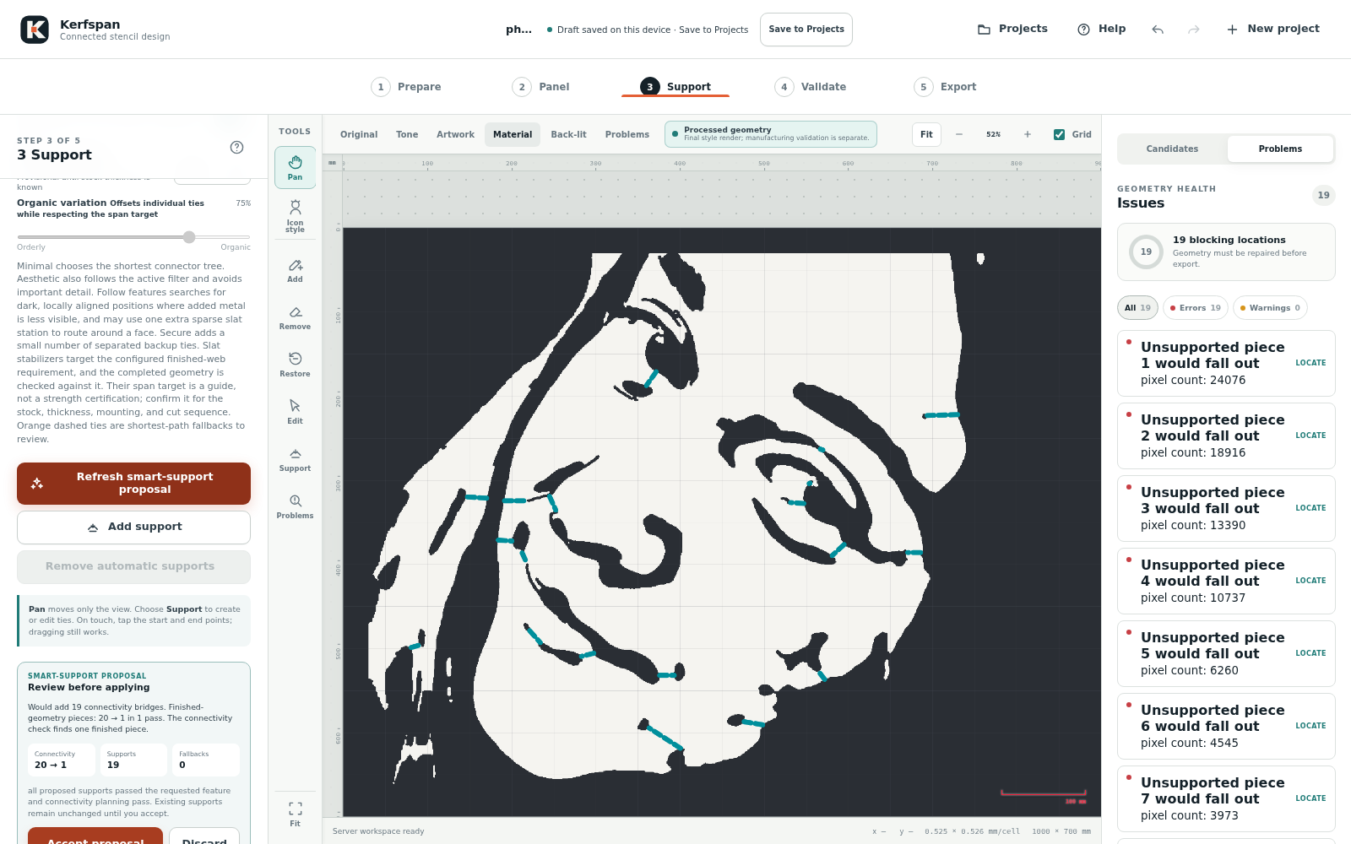Start a New project

1273,29
